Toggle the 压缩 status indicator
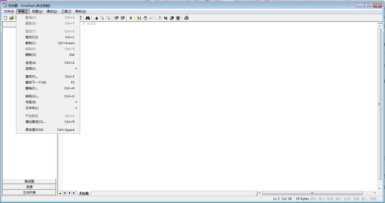Screen dimensions: 385x203 pyautogui.click(x=356, y=199)
